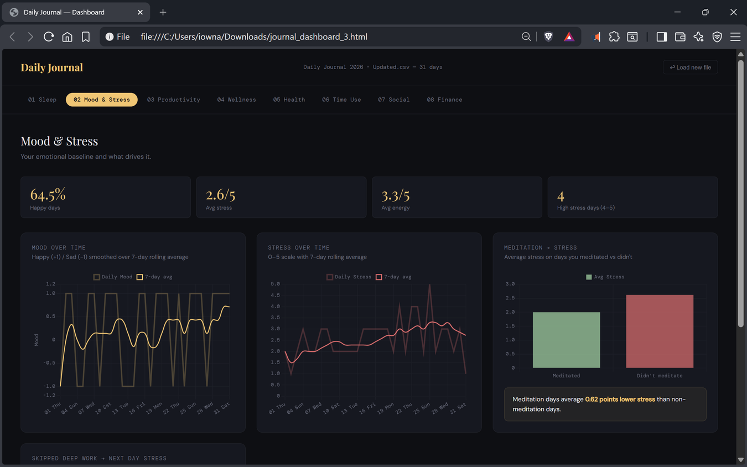This screenshot has width=747, height=467.
Task: Switch to the 01 Sleep tab
Action: 42,100
